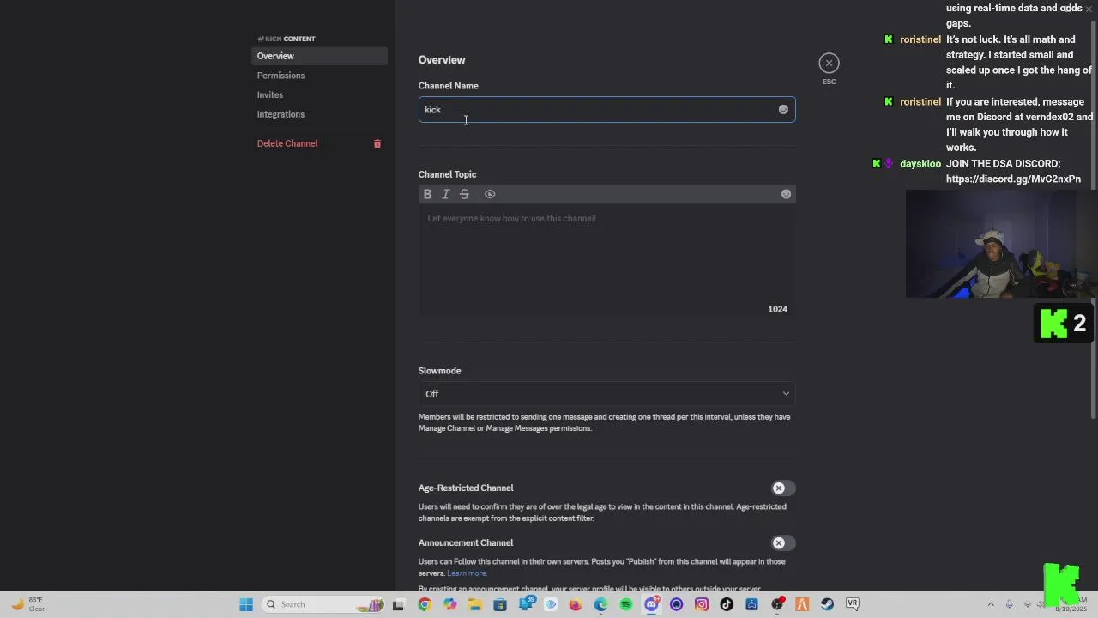The width and height of the screenshot is (1098, 618).
Task: Open Microsoft Copilot from taskbar
Action: pos(449,604)
